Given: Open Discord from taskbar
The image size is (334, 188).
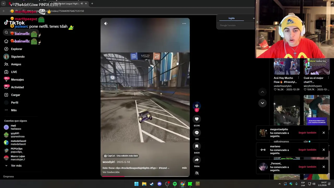Looking at the screenshot, I should click(x=159, y=184).
